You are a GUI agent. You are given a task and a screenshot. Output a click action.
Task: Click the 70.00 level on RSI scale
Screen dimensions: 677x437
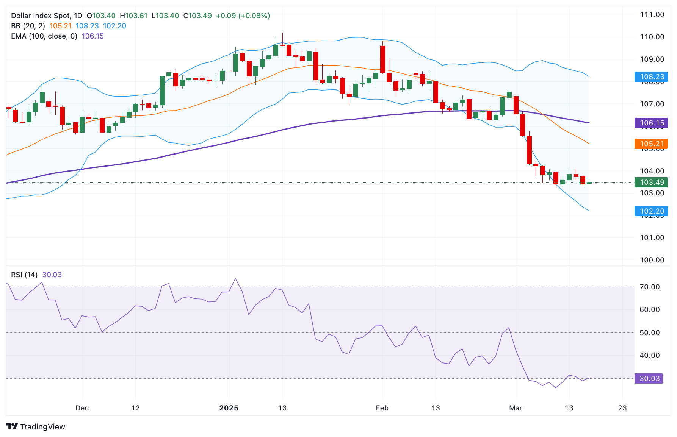tap(650, 287)
